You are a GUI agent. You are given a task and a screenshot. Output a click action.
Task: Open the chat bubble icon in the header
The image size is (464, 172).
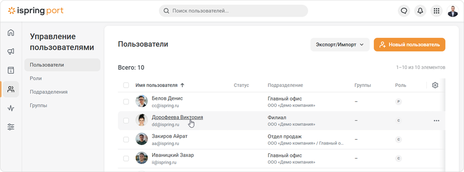(404, 11)
